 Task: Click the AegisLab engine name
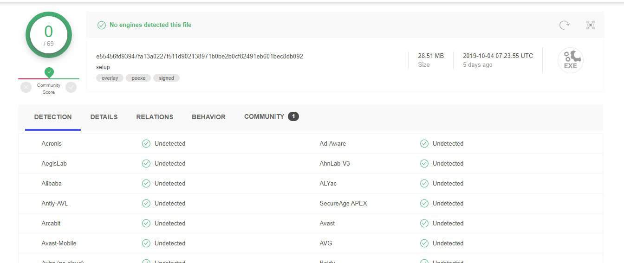coord(54,163)
